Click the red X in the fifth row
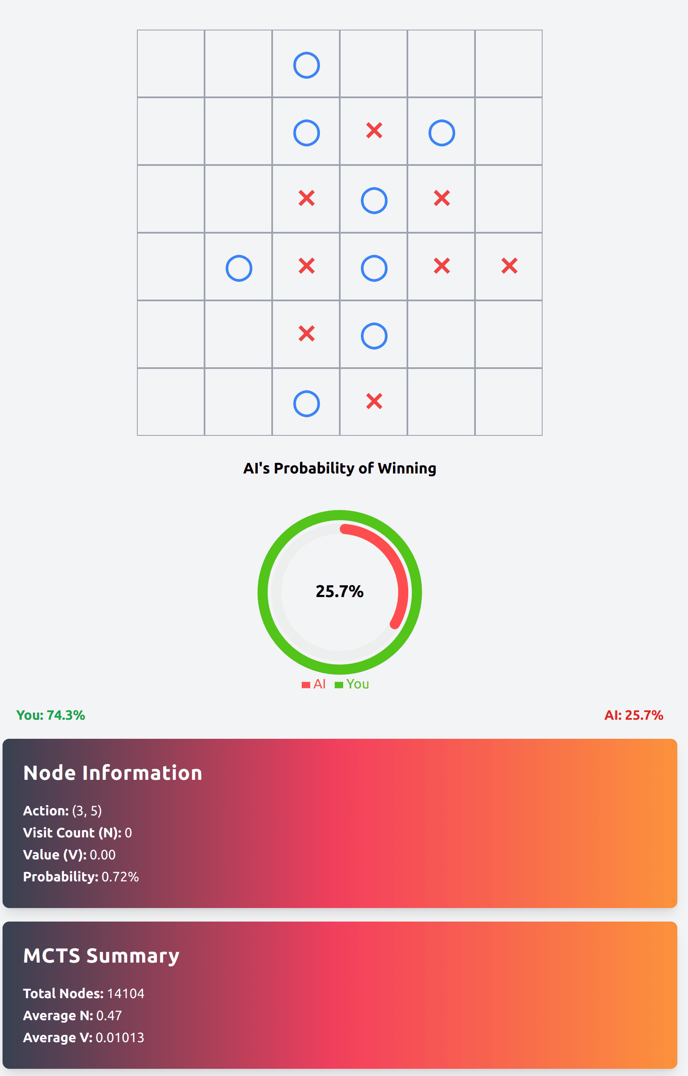688x1076 pixels. tap(306, 333)
